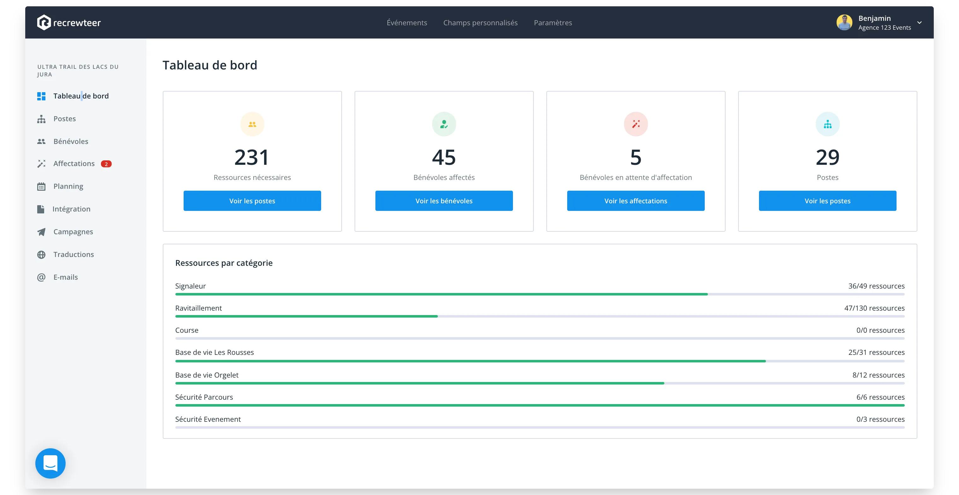This screenshot has width=959, height=495.
Task: Click Benjamin's profile avatar
Action: click(x=844, y=22)
